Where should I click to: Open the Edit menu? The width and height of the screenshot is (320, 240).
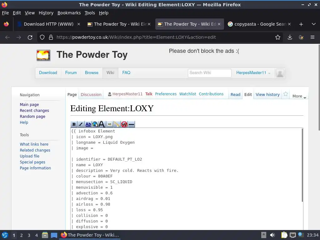(x=17, y=13)
